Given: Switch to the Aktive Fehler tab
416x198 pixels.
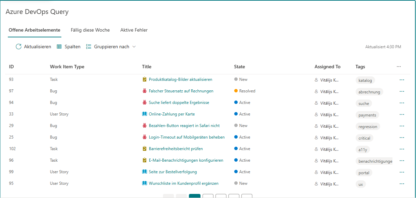Looking at the screenshot, I should point(134,30).
